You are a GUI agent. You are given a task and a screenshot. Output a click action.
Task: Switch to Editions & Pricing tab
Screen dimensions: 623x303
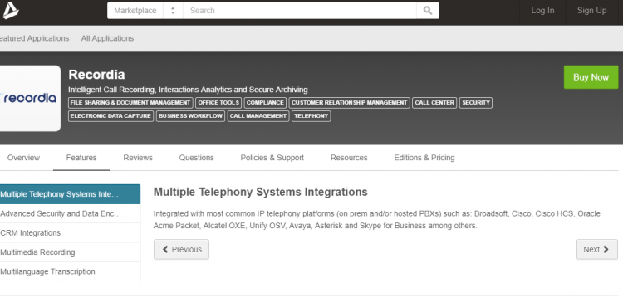(424, 158)
